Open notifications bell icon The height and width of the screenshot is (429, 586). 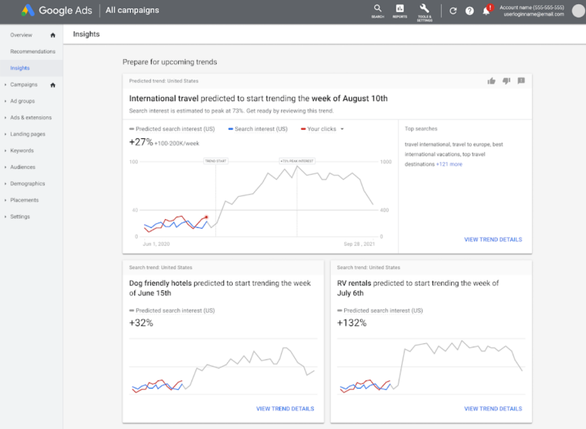pyautogui.click(x=486, y=10)
